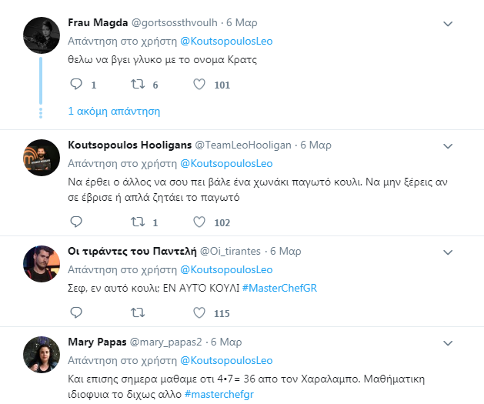
Task: Show the 1 ακόμη απάντηση reply
Action: tap(114, 111)
